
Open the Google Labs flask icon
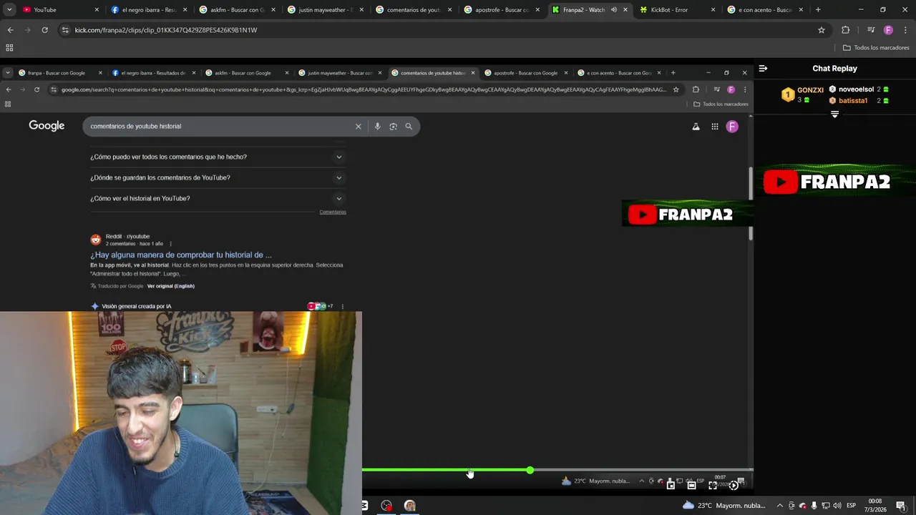[696, 127]
